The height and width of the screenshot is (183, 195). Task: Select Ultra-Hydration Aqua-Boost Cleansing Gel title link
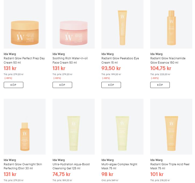pyautogui.click(x=71, y=166)
